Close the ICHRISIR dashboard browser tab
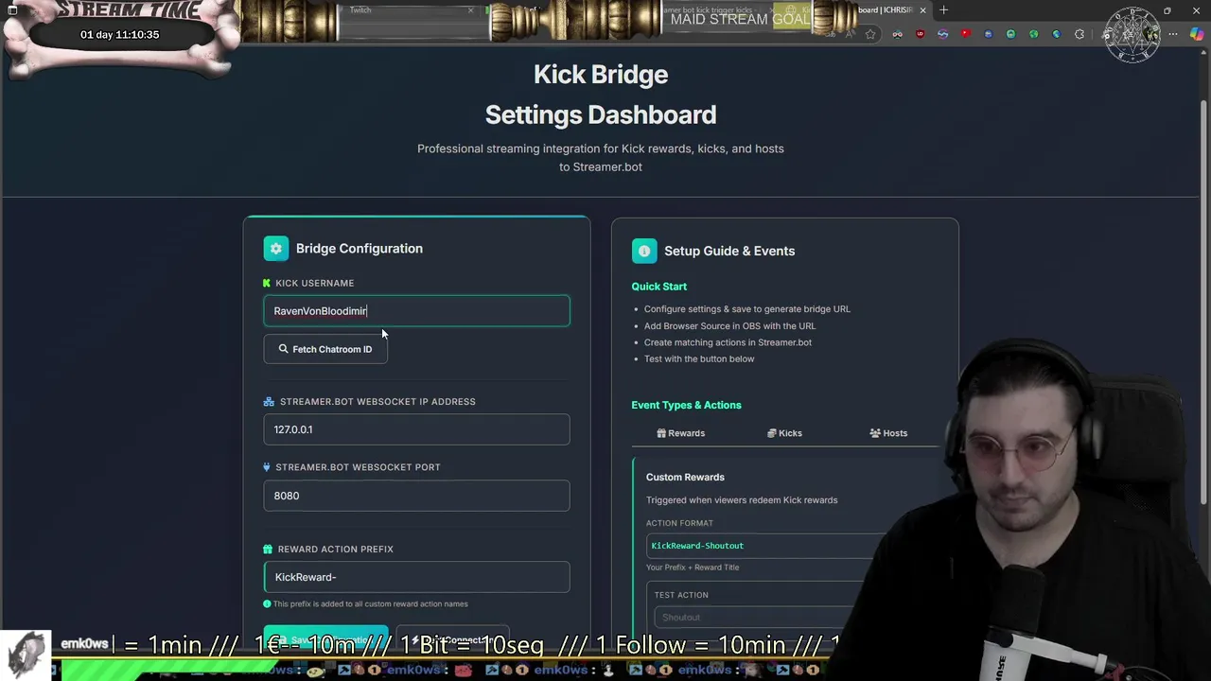 point(923,10)
